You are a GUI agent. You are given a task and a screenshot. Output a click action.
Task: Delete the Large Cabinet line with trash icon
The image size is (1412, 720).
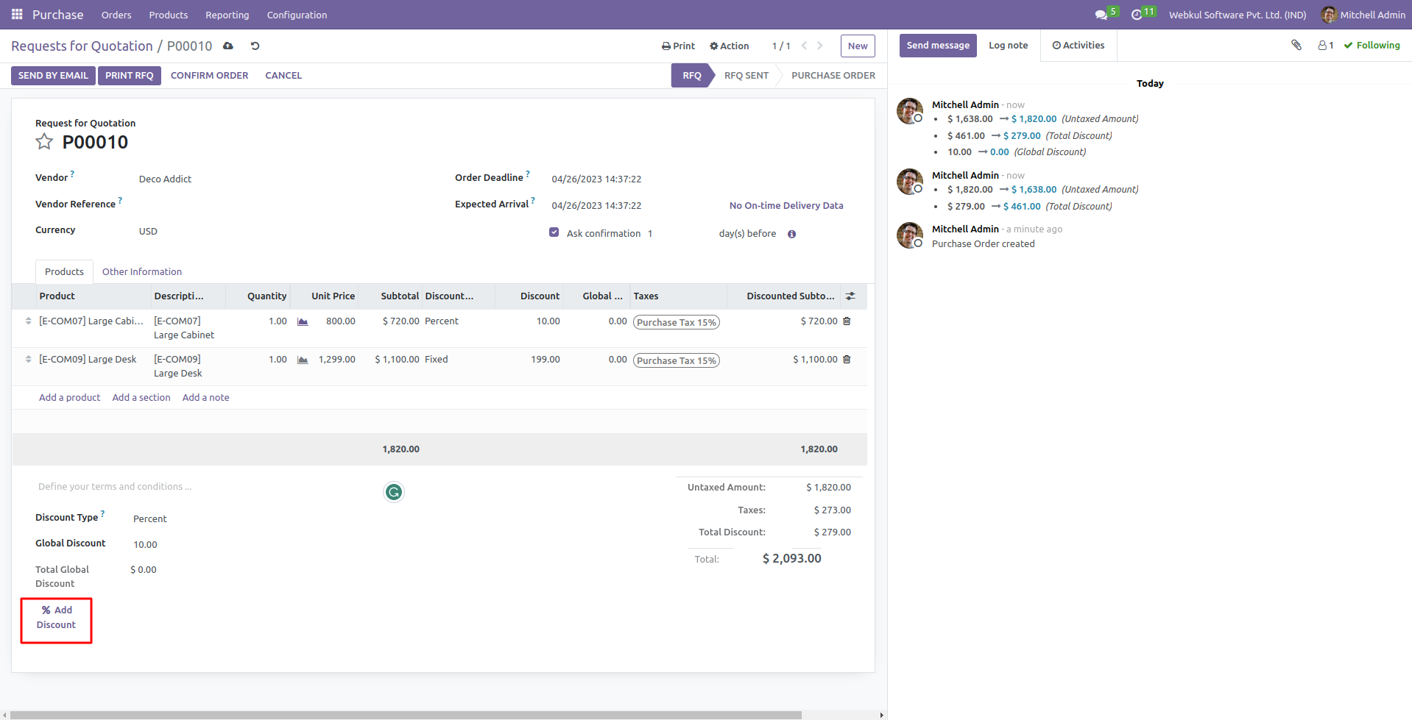tap(847, 321)
